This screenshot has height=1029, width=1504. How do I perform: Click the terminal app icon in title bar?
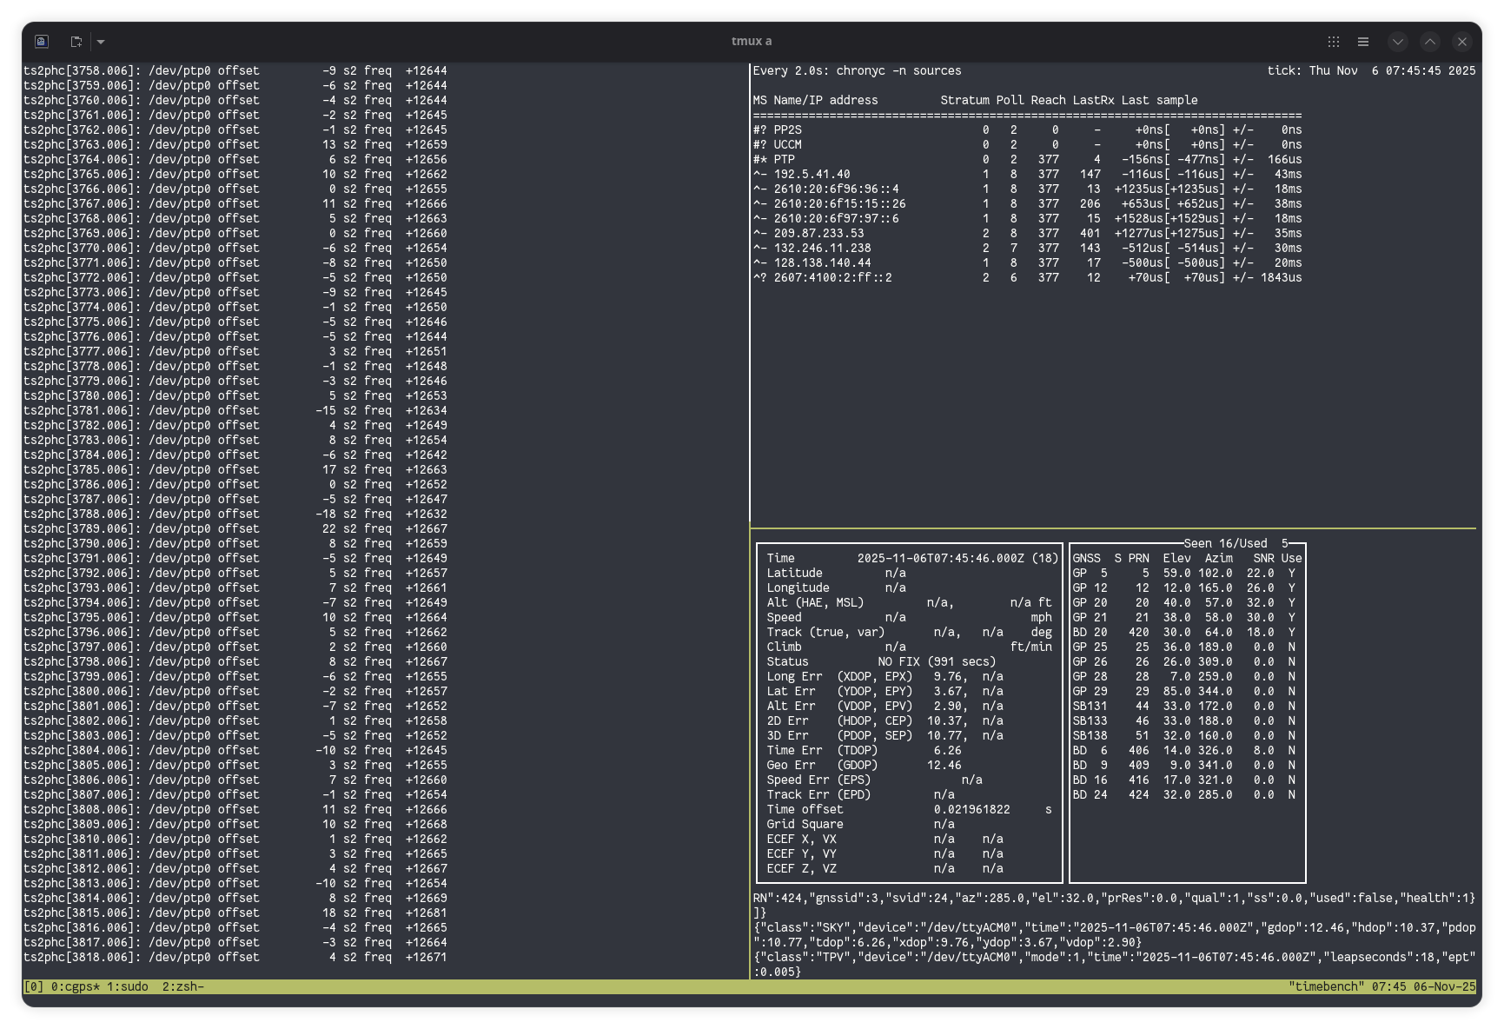click(x=42, y=42)
